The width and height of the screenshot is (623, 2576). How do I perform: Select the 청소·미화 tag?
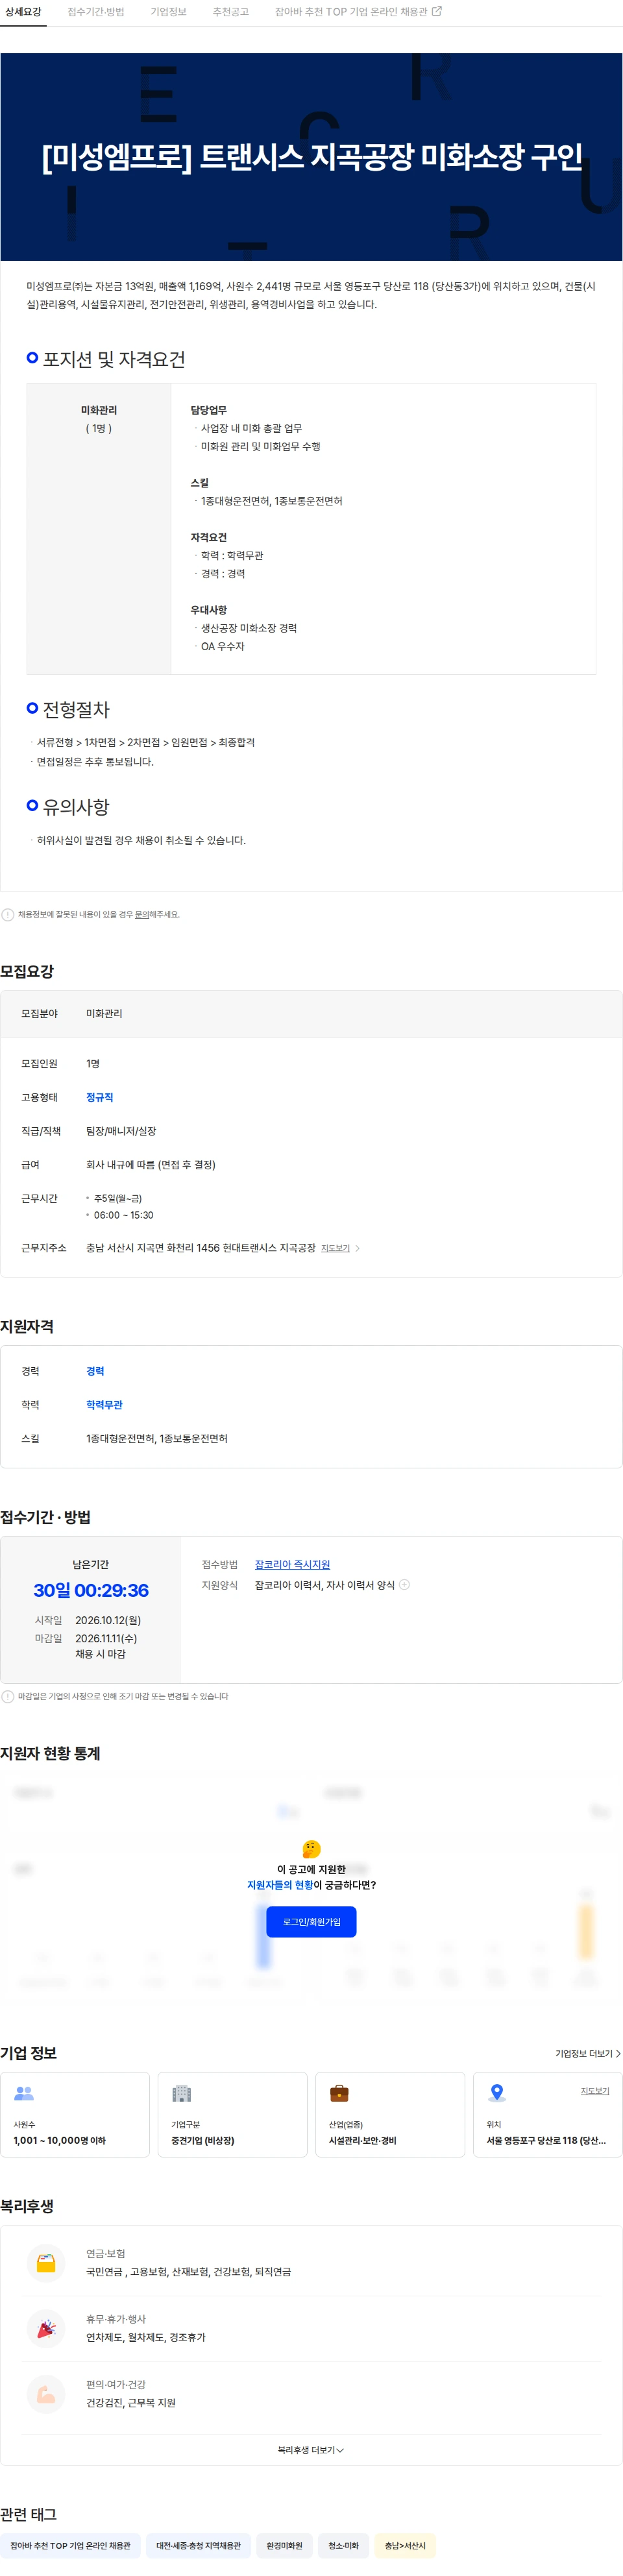click(x=343, y=2546)
